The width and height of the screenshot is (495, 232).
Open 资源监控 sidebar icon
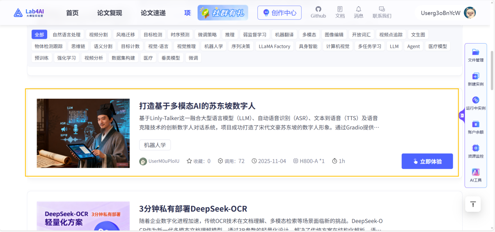tap(475, 152)
